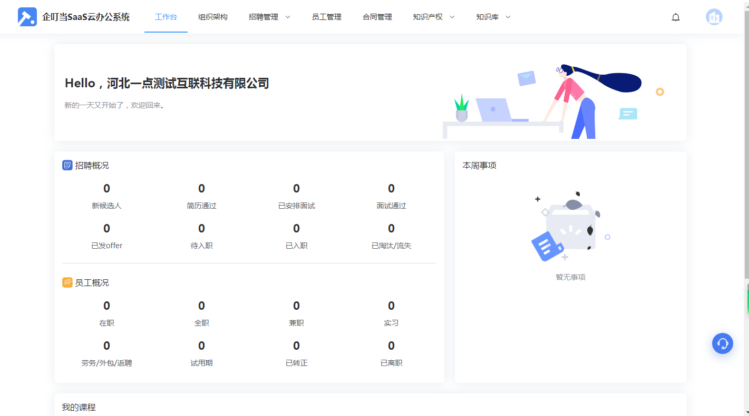The height and width of the screenshot is (416, 749).
Task: Select the 在职 statistic
Action: tap(106, 314)
